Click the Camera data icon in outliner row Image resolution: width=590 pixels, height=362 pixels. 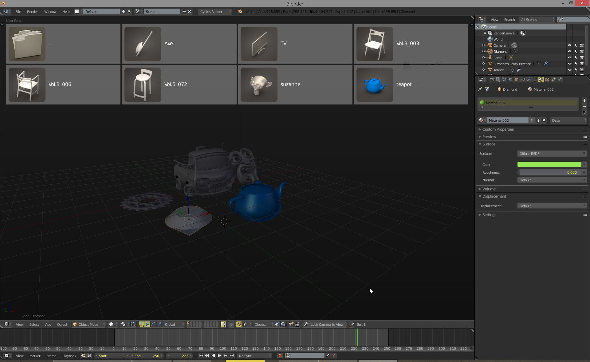pos(514,45)
